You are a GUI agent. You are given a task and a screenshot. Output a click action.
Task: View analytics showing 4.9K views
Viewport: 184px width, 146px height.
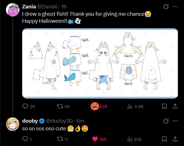tap(136, 106)
